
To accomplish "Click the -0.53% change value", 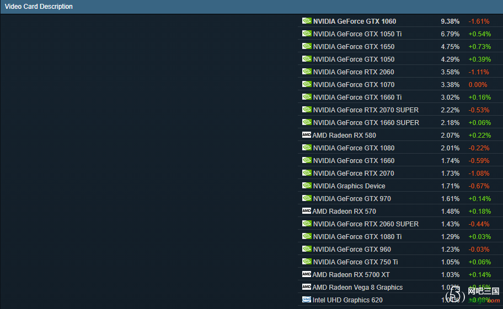I will (479, 110).
